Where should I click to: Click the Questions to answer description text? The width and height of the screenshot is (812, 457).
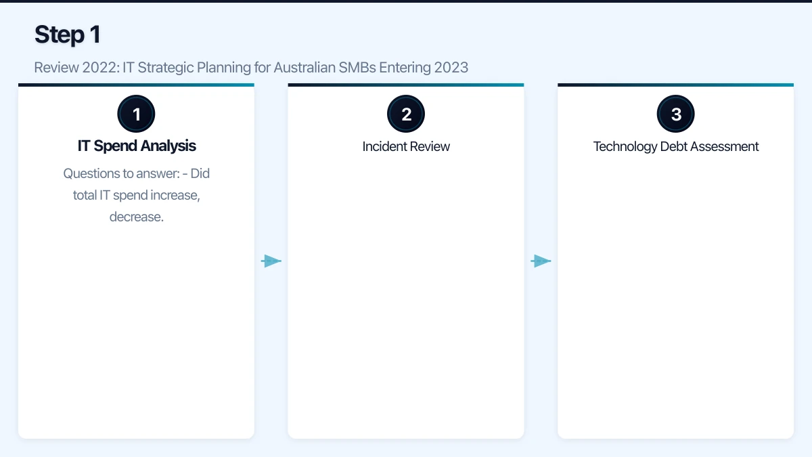[x=136, y=195]
